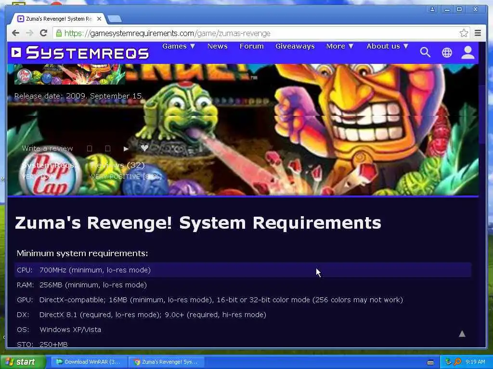This screenshot has height=369, width=493.
Task: Switch to Zuma's Revenge taskbar button
Action: coord(166,362)
